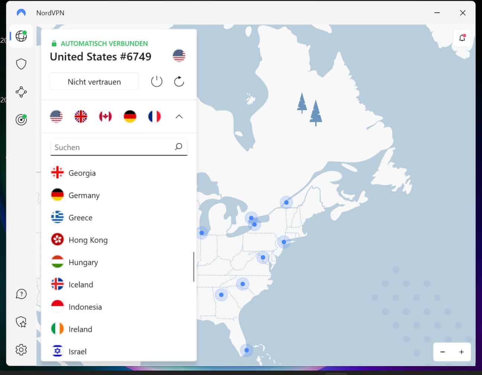Click the US flag next to server name
The width and height of the screenshot is (482, 375).
point(179,55)
